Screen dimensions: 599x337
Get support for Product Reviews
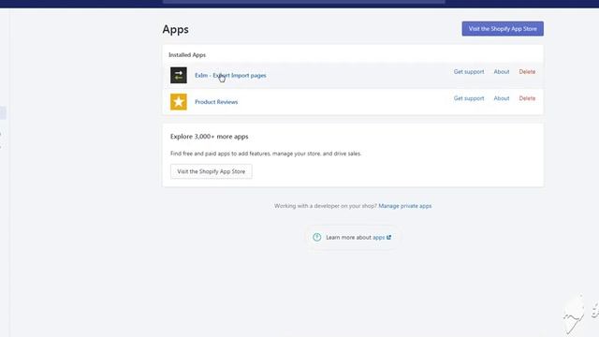(469, 98)
